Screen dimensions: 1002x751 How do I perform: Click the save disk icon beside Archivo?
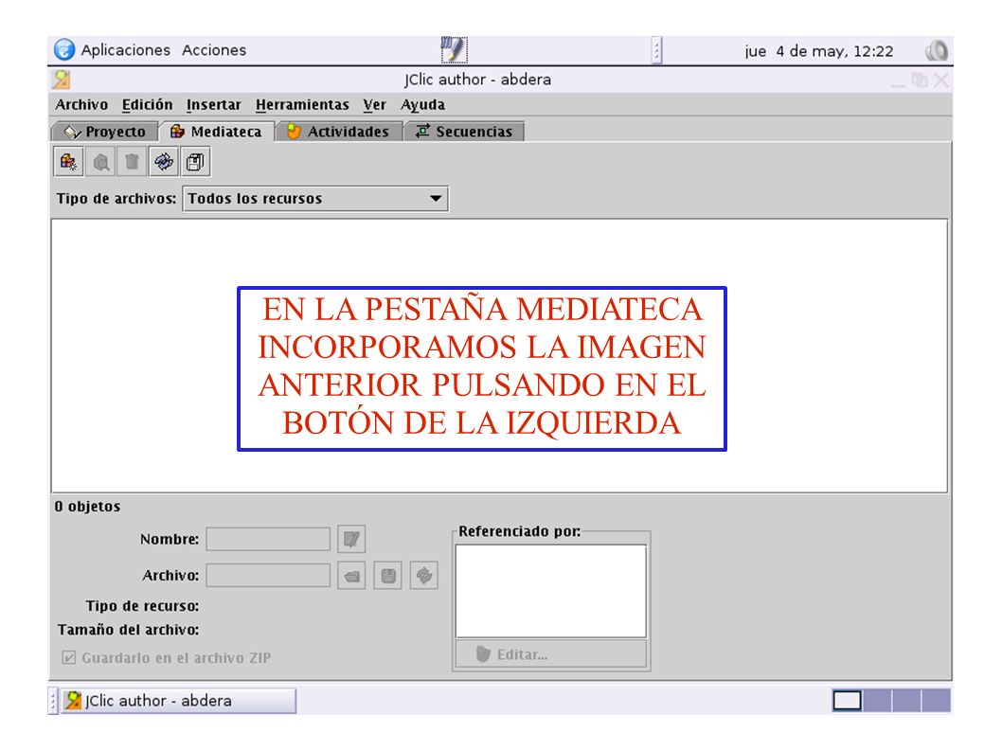pos(388,576)
